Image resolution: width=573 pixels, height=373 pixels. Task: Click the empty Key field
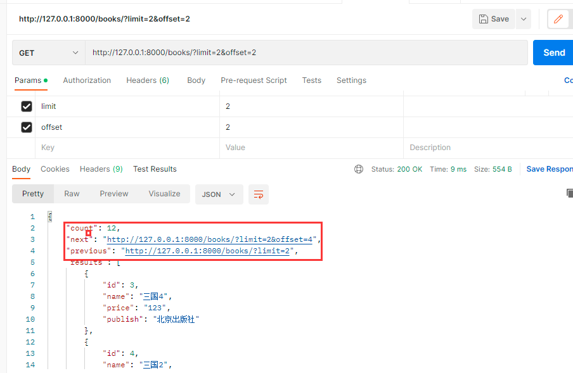127,148
